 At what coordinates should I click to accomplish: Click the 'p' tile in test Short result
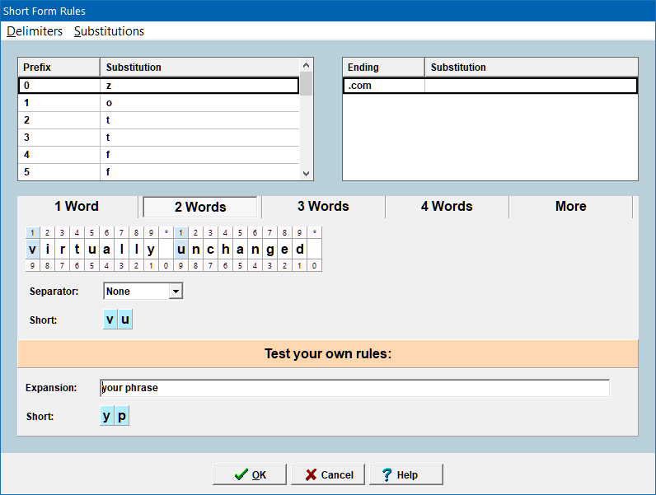click(x=122, y=416)
